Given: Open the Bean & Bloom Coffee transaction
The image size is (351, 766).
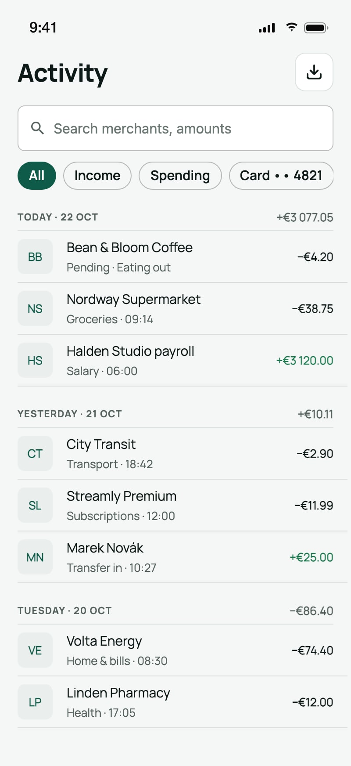Looking at the screenshot, I should click(x=175, y=257).
